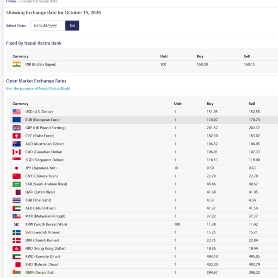278x278 pixels.
Task: Click the Danish flag icon for DKK
Action: coord(17,240)
